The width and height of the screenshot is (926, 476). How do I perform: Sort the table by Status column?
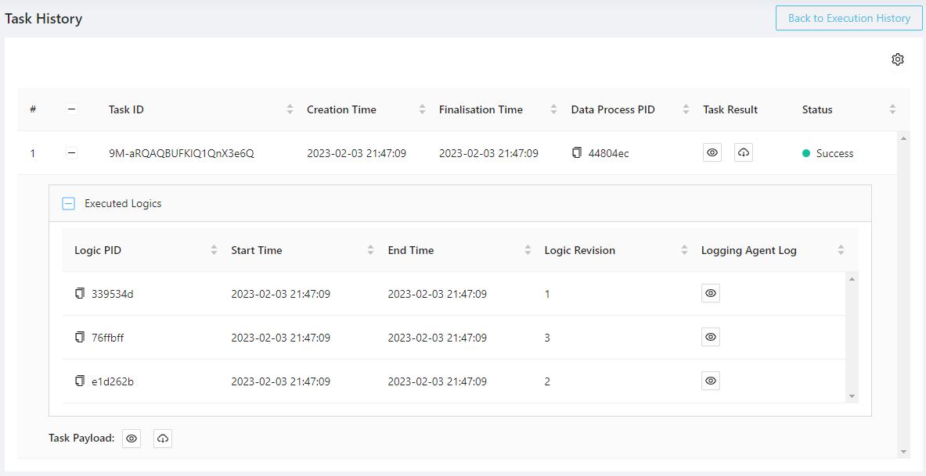coord(892,109)
